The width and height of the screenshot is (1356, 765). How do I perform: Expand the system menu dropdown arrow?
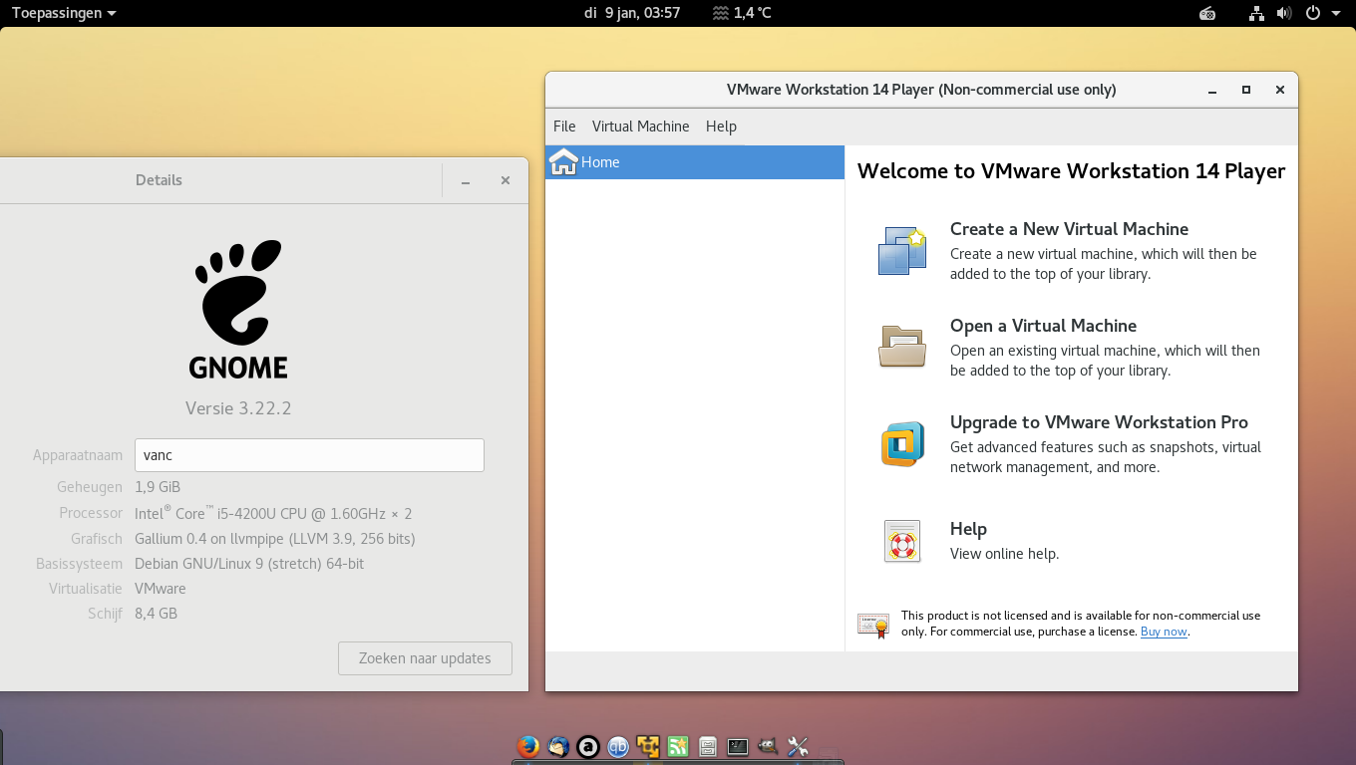point(1336,13)
